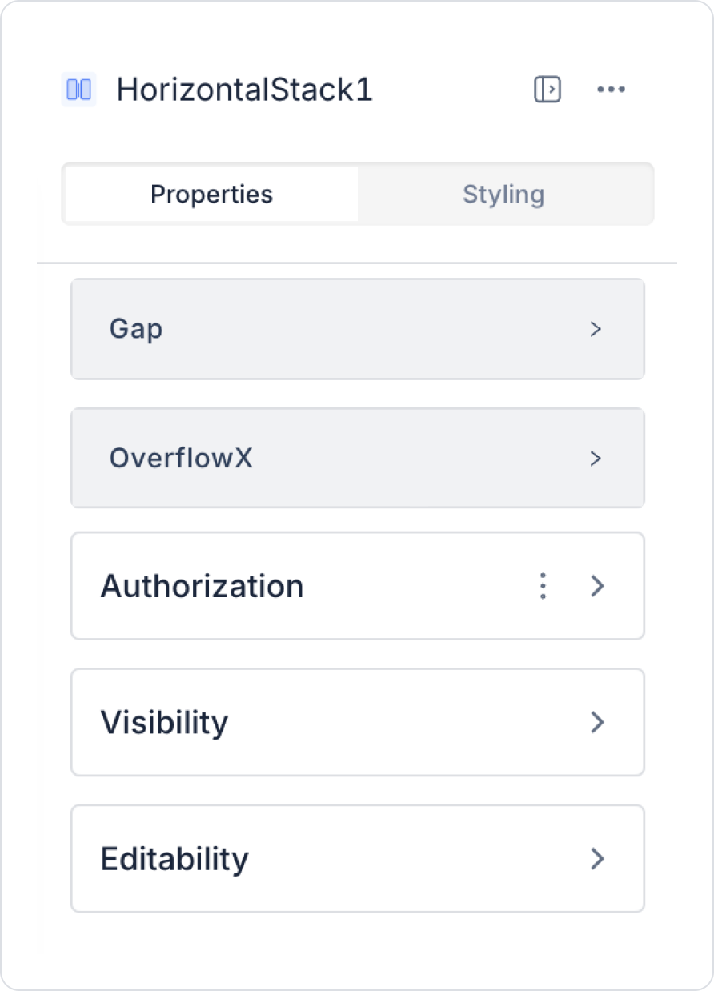Image resolution: width=714 pixels, height=991 pixels.
Task: Switch to the Styling tab
Action: pyautogui.click(x=503, y=194)
